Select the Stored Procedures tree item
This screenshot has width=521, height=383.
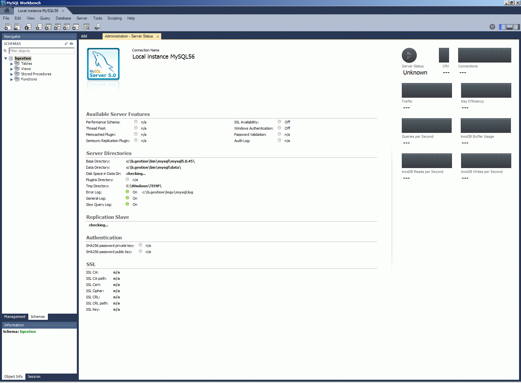pyautogui.click(x=36, y=74)
